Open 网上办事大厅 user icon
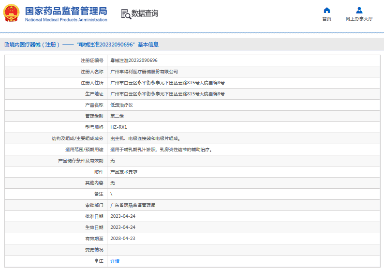384x270 pixels. pyautogui.click(x=359, y=10)
